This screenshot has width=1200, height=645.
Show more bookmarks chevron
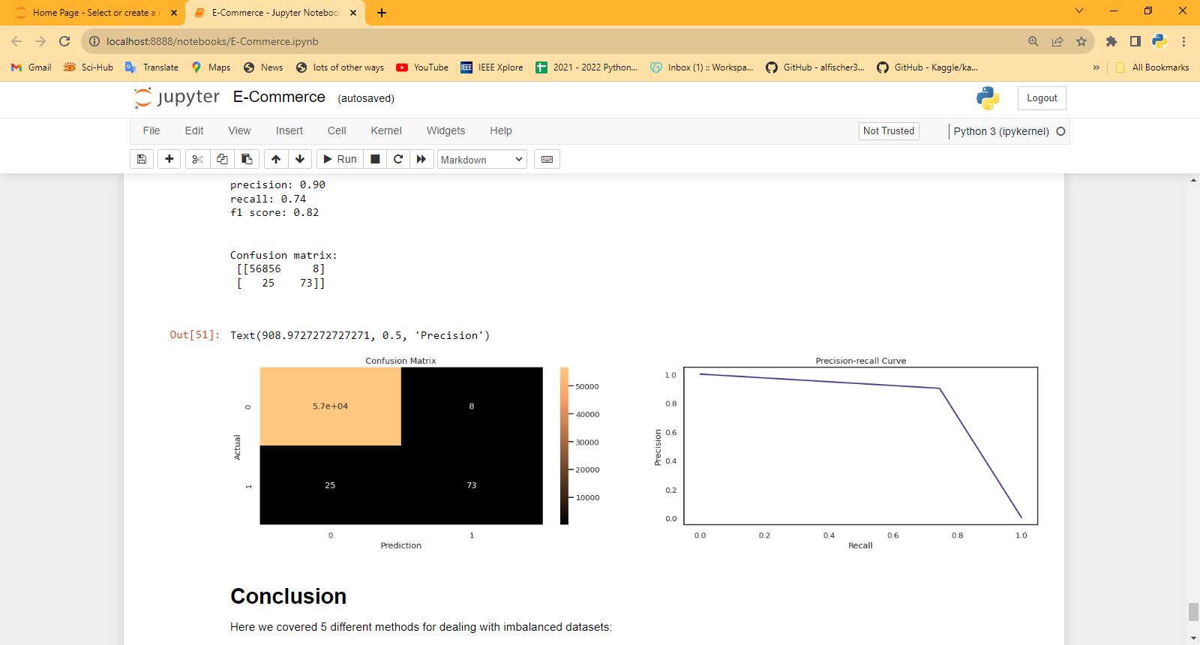1096,67
